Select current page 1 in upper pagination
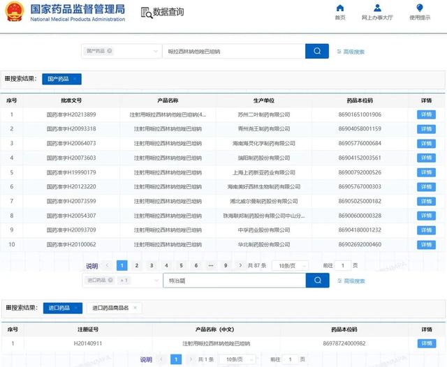Image resolution: width=447 pixels, height=367 pixels. tap(122, 265)
